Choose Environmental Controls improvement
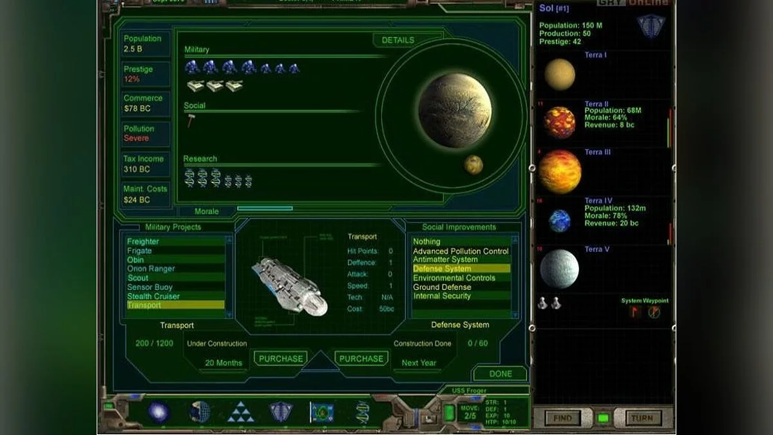 point(461,278)
